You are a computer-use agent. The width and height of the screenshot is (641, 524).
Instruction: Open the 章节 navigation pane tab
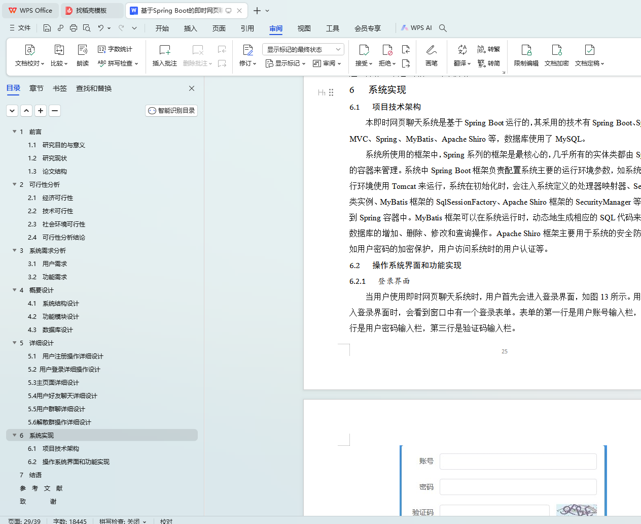point(37,88)
